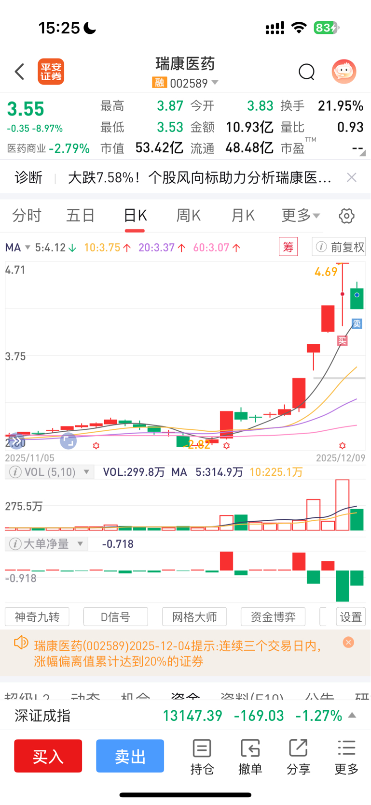Open the 平安证券 logo icon

tap(51, 72)
